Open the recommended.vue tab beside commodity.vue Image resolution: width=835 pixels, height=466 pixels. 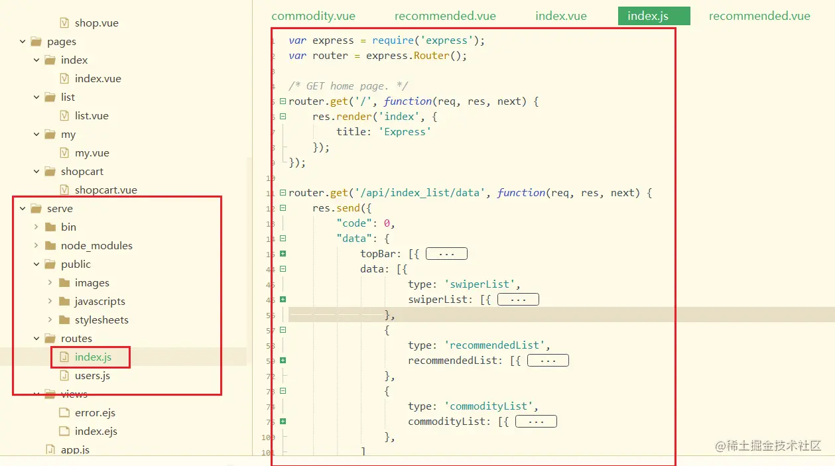pyautogui.click(x=445, y=16)
